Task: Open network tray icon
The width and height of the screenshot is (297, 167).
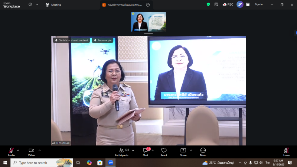Action: tap(256, 163)
